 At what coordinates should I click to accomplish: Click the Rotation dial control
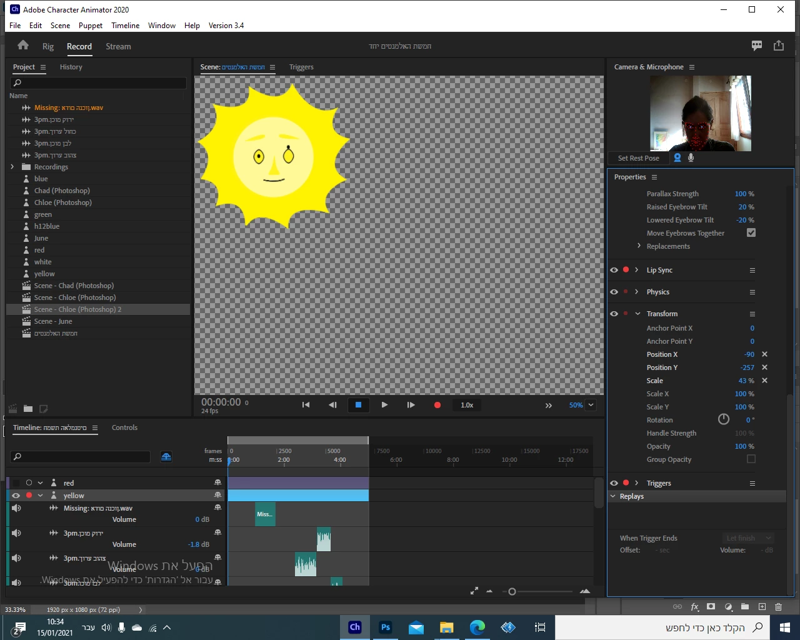[724, 419]
